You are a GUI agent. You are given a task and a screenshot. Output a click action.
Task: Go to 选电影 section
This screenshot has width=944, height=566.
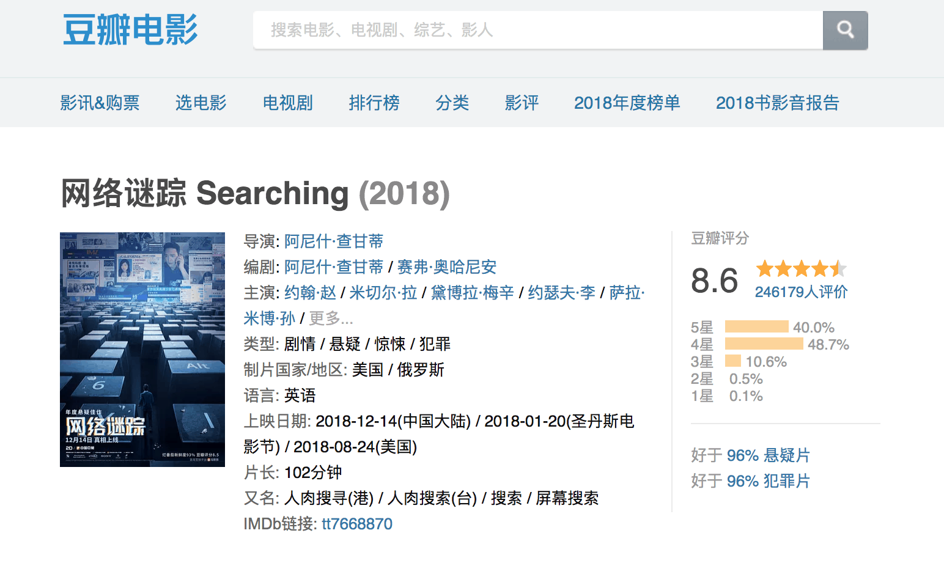click(x=201, y=103)
